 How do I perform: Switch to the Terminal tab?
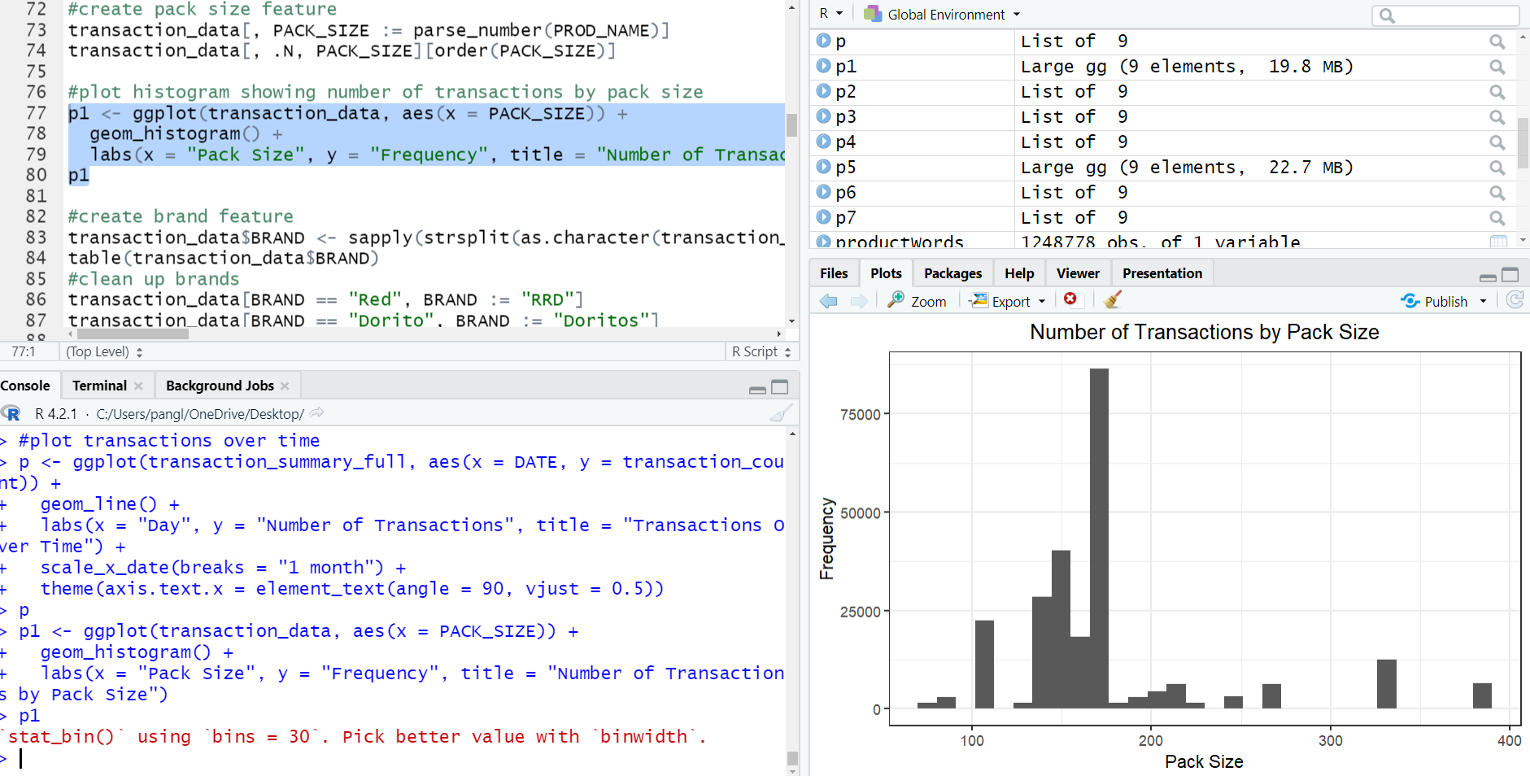[x=99, y=386]
